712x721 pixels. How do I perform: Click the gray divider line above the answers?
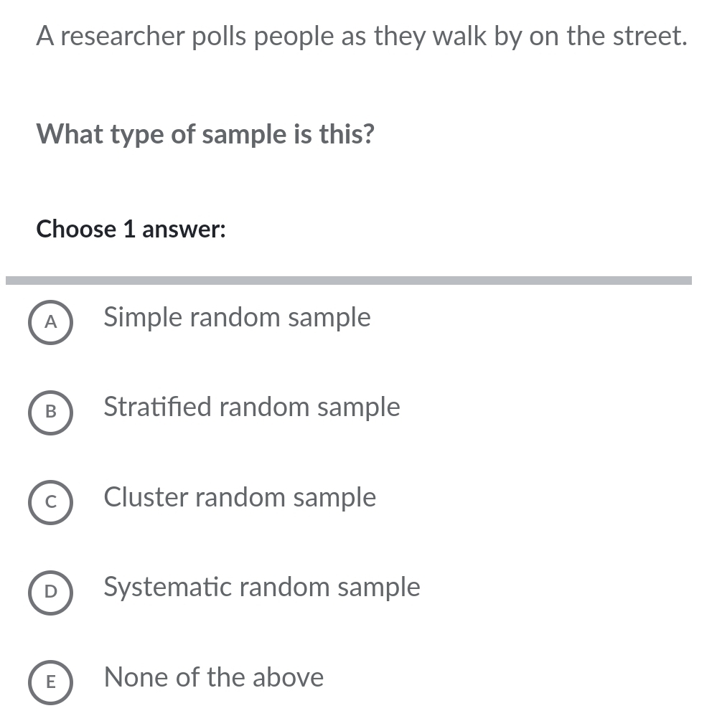[349, 281]
